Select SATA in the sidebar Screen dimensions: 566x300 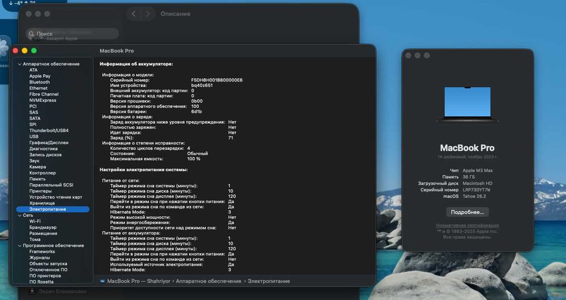point(35,118)
